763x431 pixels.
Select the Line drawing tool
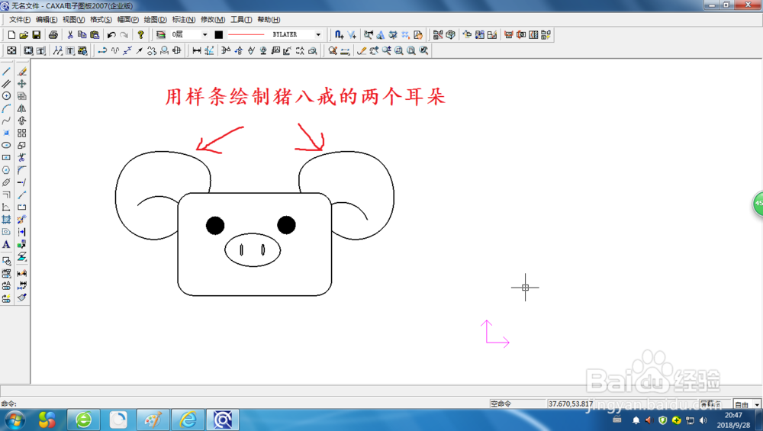point(6,72)
